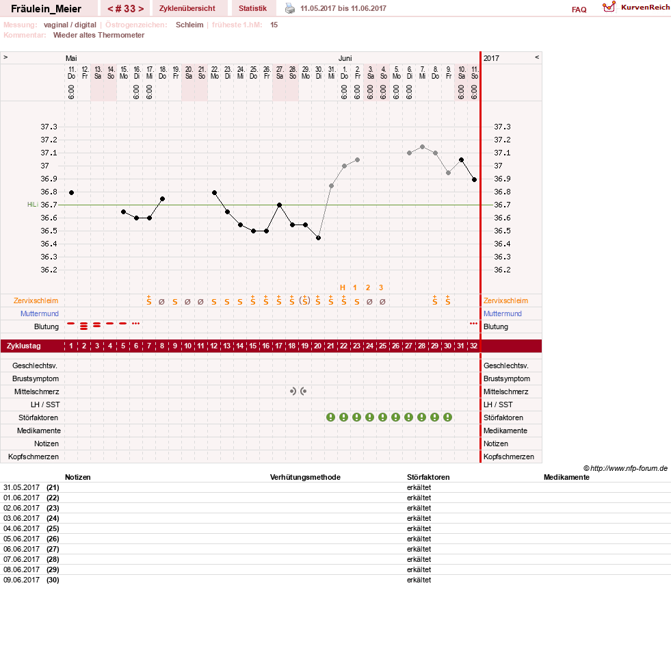Click the S+ mucus symbol on cycle day 7

pos(149,300)
